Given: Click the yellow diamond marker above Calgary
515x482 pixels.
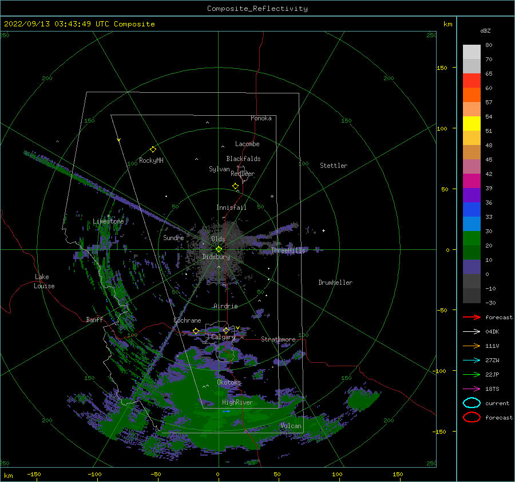Looking at the screenshot, I should click(x=226, y=330).
